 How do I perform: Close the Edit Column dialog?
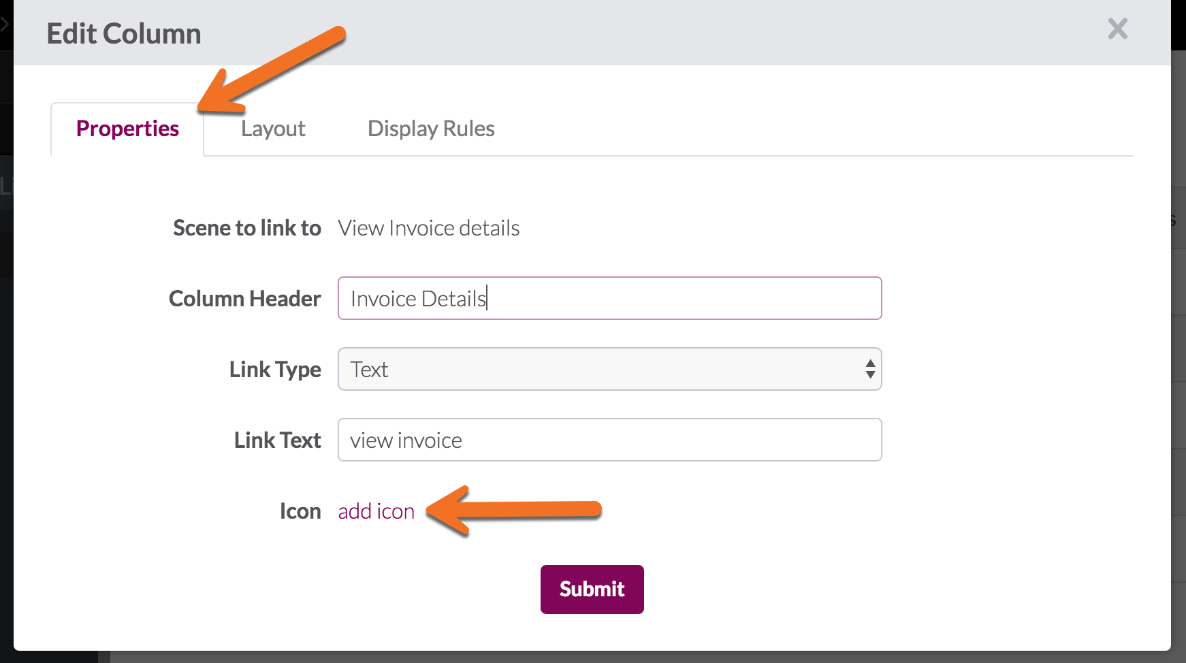tap(1117, 29)
